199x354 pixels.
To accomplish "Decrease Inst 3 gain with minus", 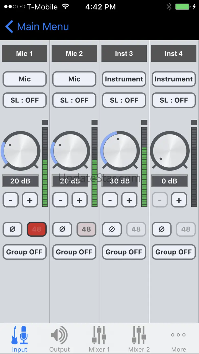I will [x=110, y=200].
